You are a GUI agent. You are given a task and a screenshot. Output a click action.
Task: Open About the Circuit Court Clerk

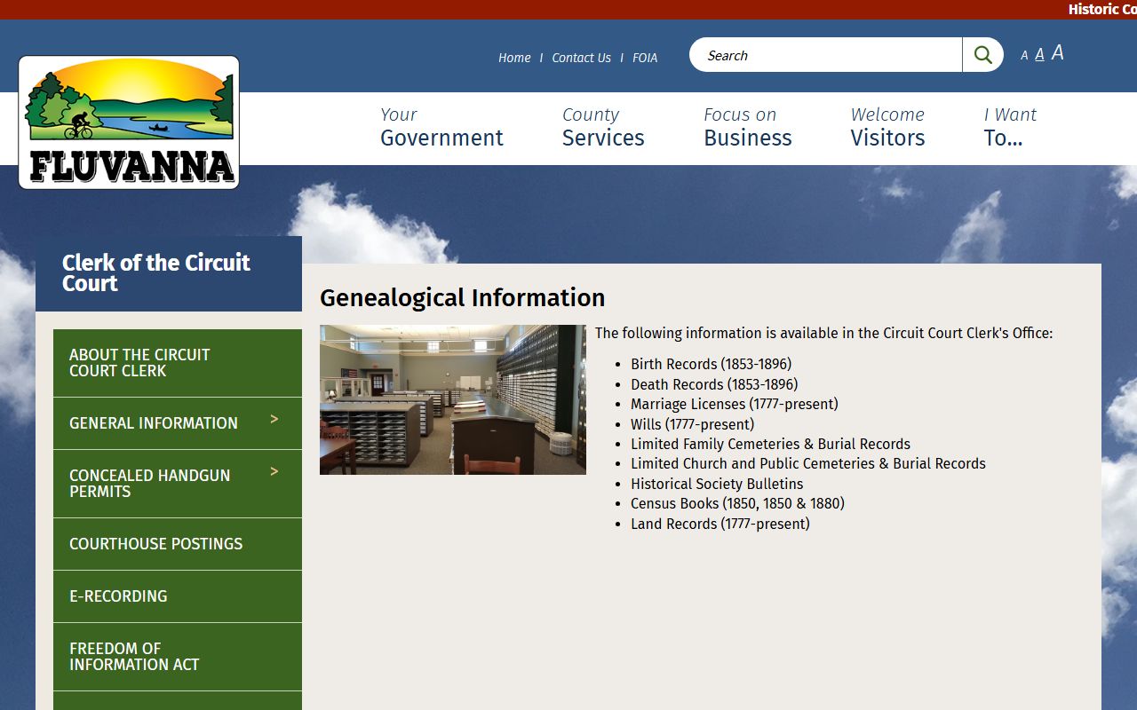click(178, 363)
